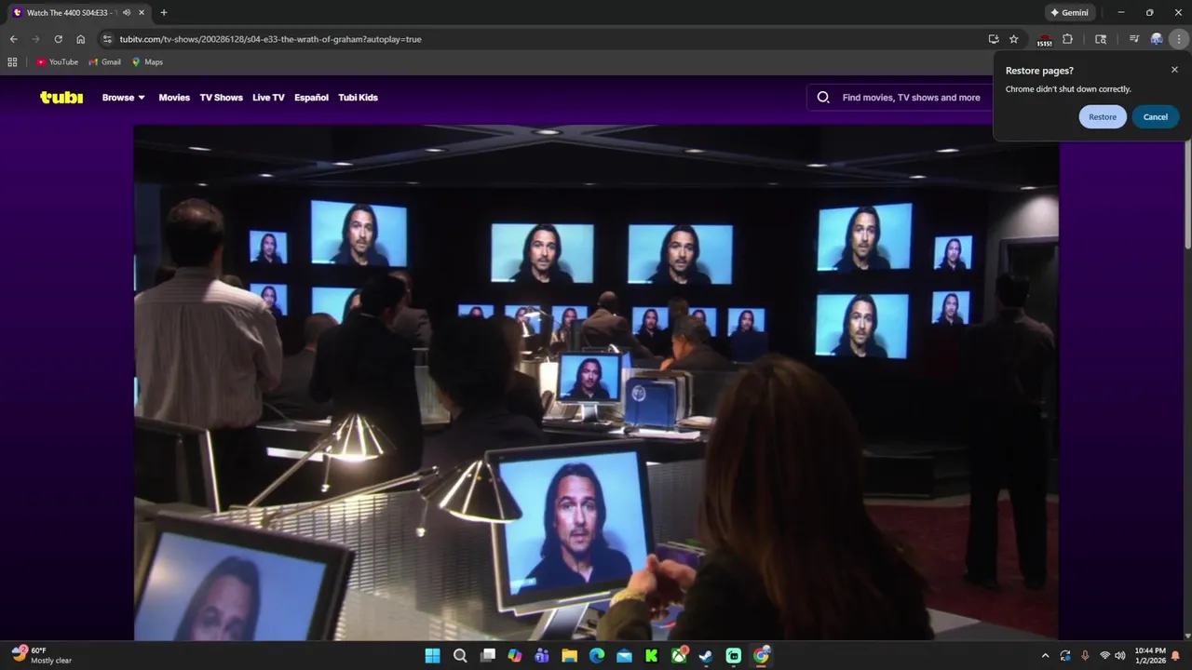Show hidden system tray icons
The image size is (1192, 670).
[x=1045, y=656]
